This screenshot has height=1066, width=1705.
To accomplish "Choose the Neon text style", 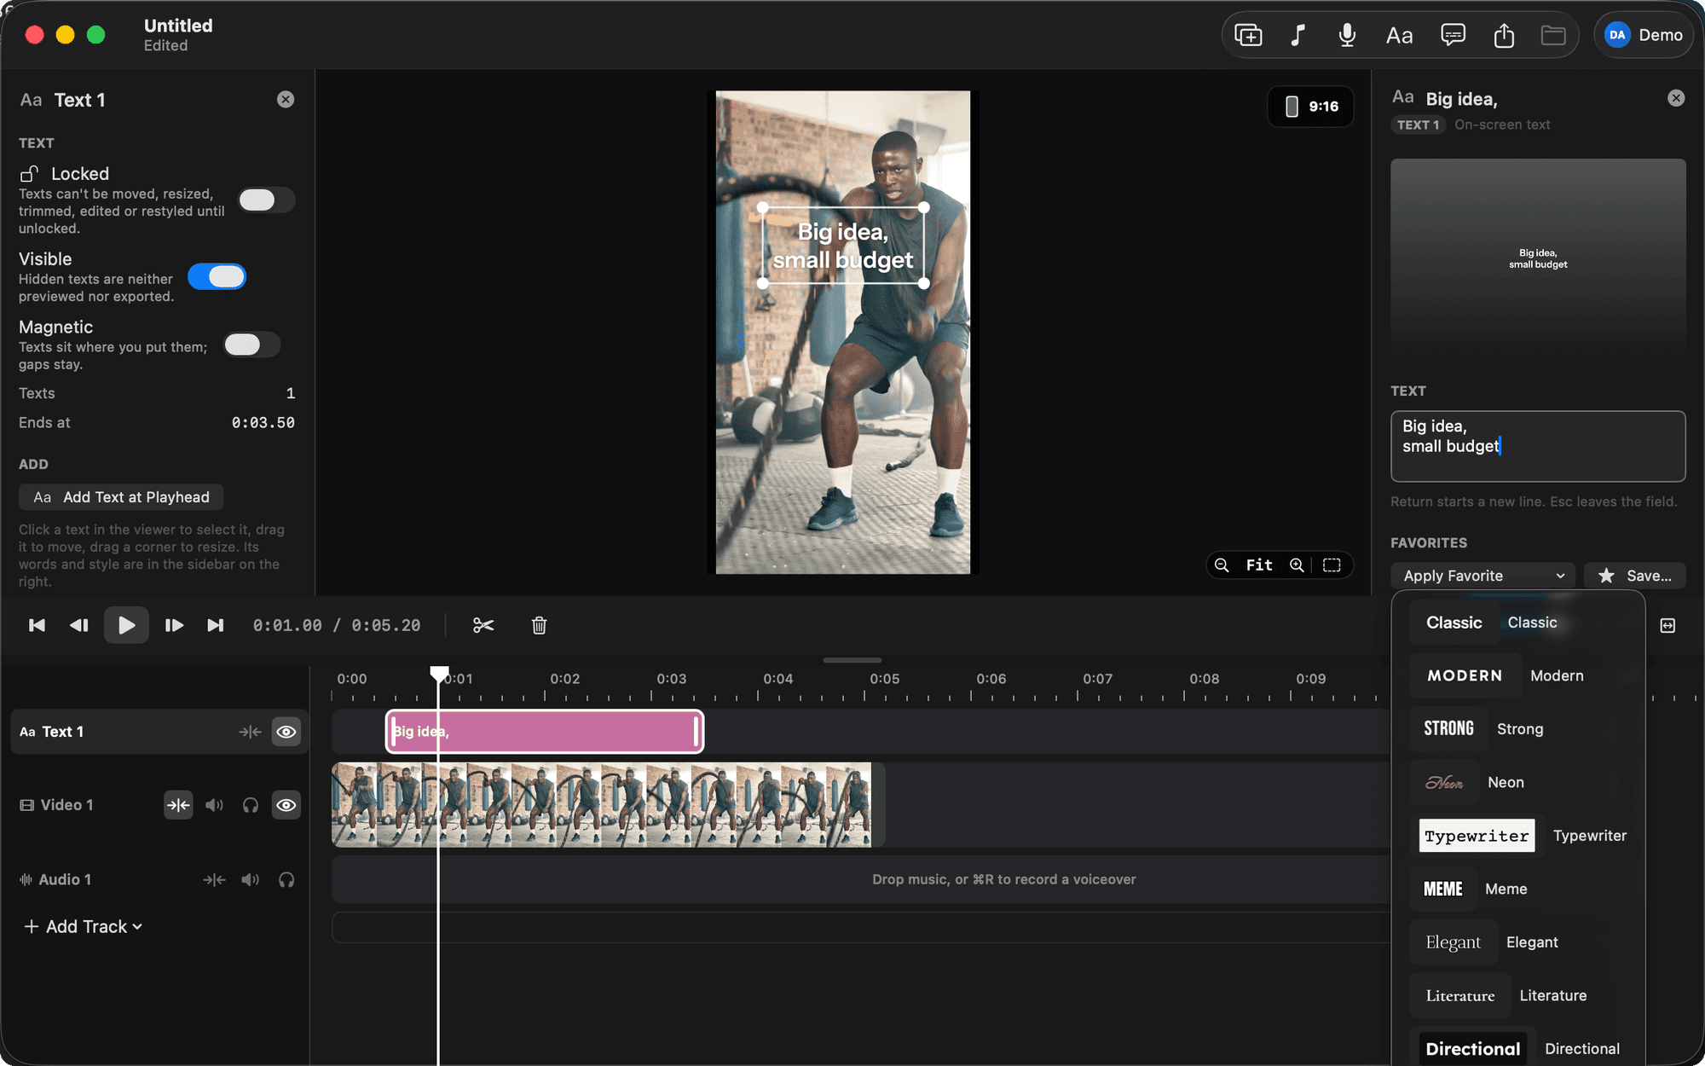I will [1517, 782].
